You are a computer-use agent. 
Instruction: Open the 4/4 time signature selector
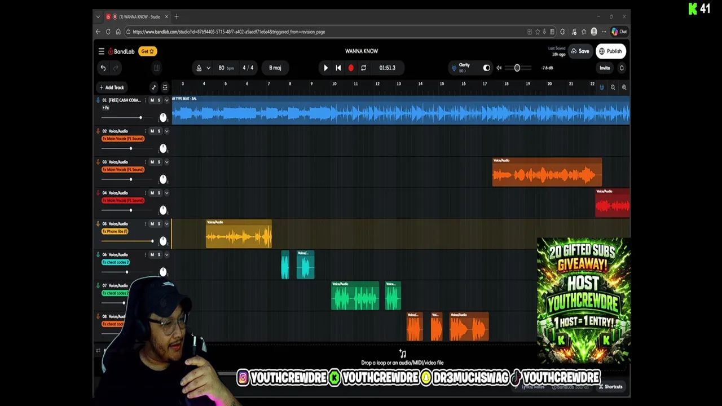(x=248, y=68)
